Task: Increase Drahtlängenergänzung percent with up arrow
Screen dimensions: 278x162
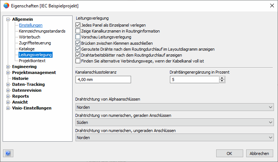Action: click(222, 78)
